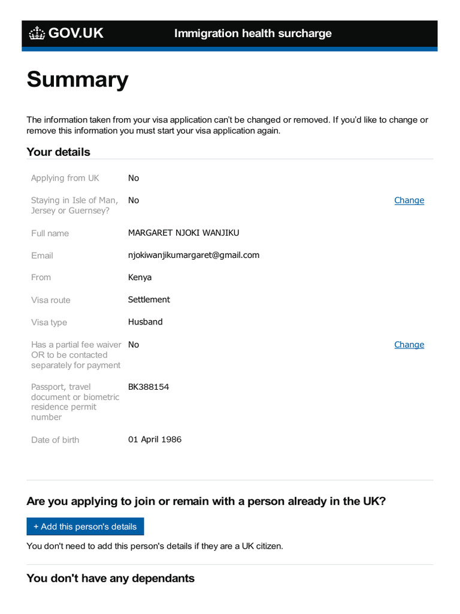The height and width of the screenshot is (614, 460).
Task: Click the Summary page heading
Action: (77, 80)
